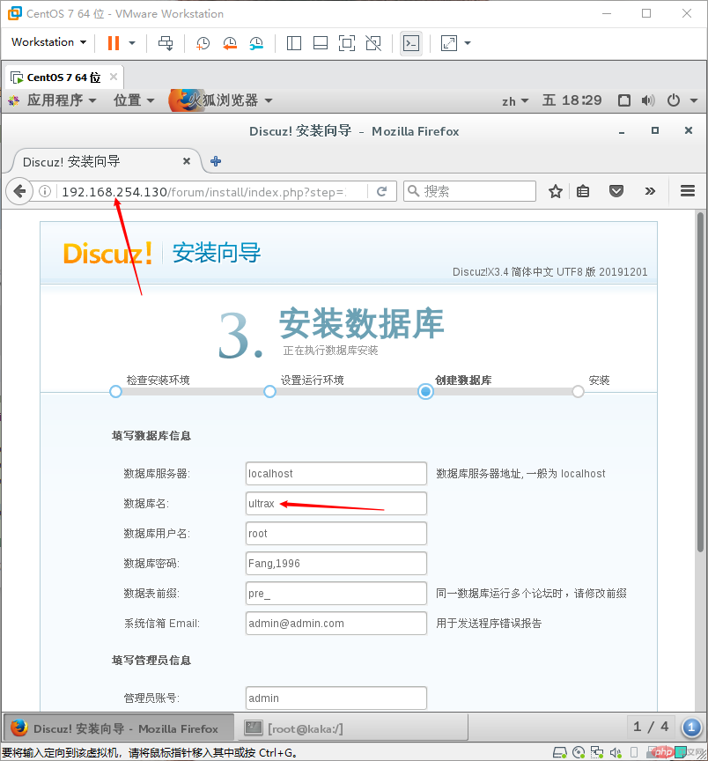Screen dimensions: 708x761
Task: Open the VMware snapshot manager
Action: (x=255, y=42)
